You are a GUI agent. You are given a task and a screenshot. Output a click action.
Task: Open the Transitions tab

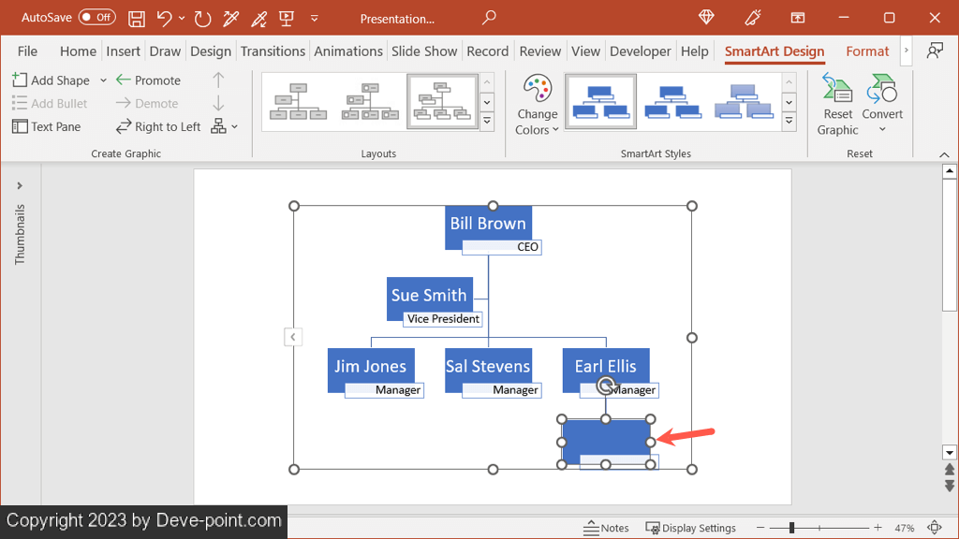pyautogui.click(x=273, y=51)
